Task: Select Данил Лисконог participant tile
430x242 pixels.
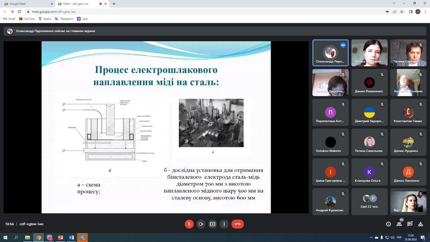Action: click(x=408, y=172)
